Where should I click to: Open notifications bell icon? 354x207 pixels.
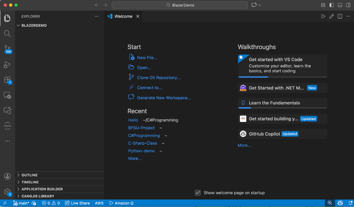click(350, 203)
